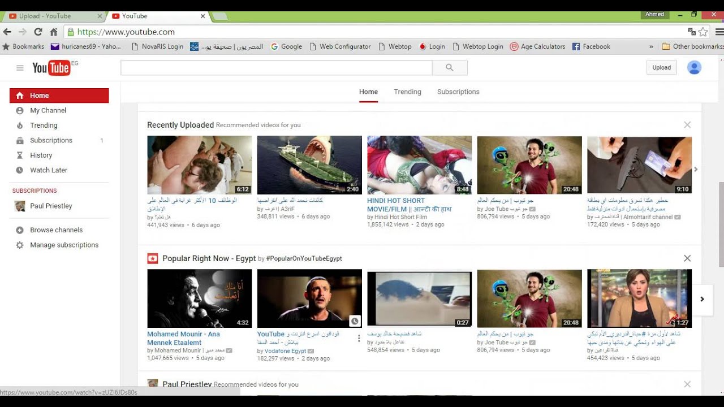Select the YouTube browser tab

[x=158, y=16]
